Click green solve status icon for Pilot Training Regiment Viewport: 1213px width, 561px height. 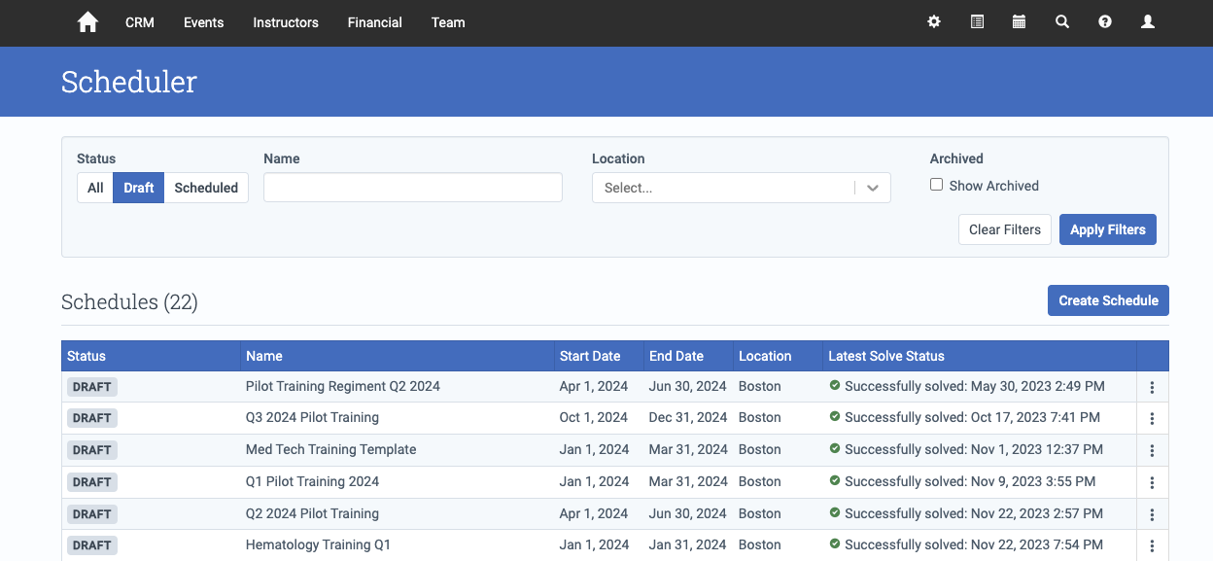click(x=834, y=386)
